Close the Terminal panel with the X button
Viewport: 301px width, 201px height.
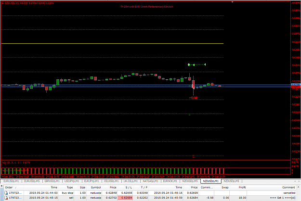tap(1, 186)
